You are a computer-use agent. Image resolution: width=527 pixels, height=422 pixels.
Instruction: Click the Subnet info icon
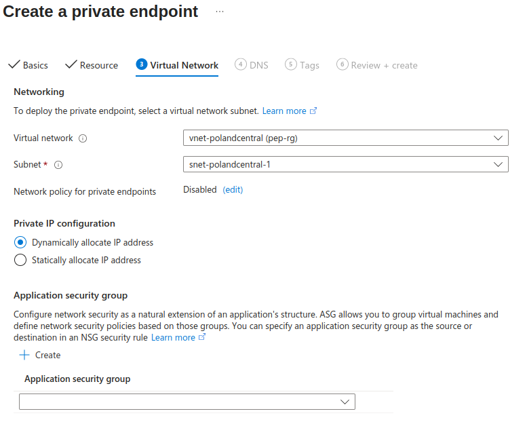[58, 165]
